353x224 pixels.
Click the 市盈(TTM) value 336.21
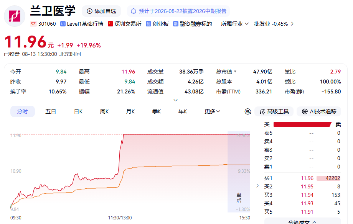click(x=264, y=92)
